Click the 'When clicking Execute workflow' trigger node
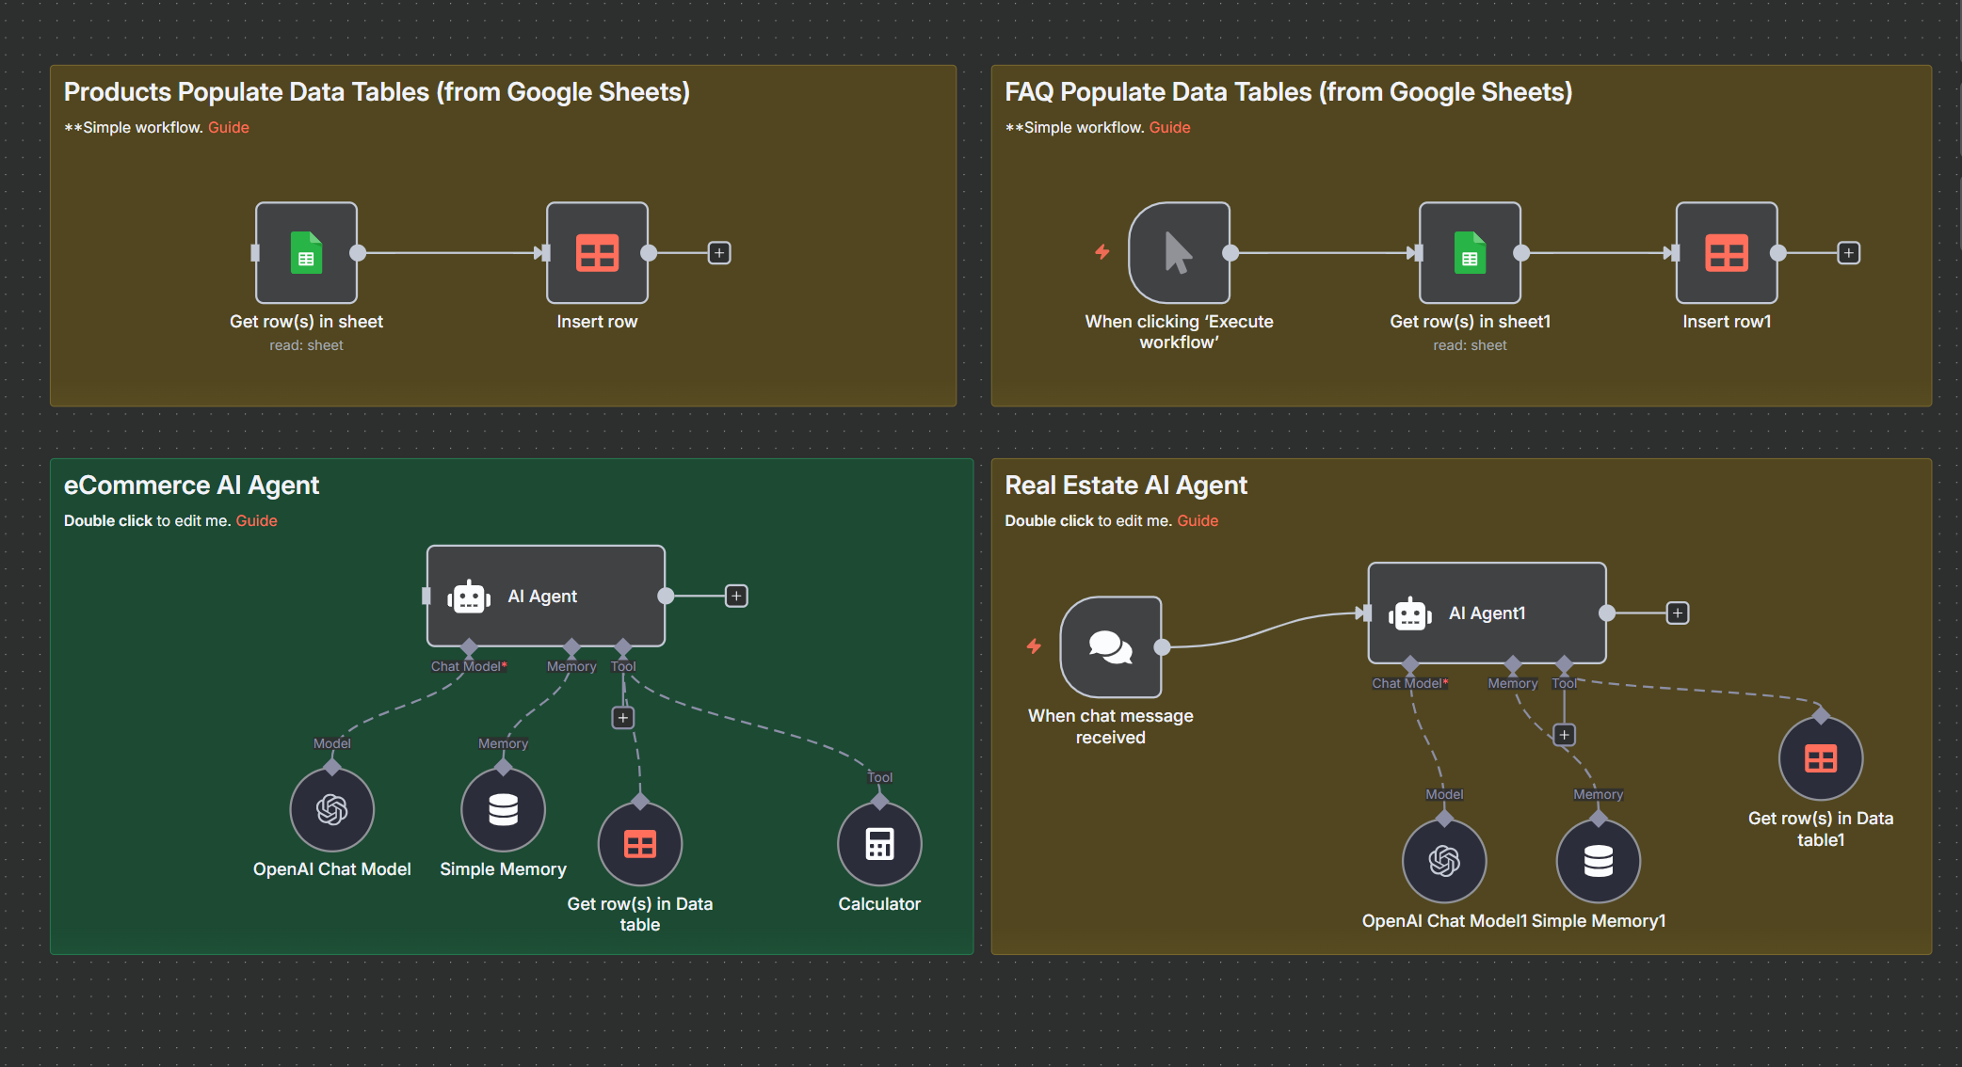Viewport: 1962px width, 1067px height. click(x=1179, y=252)
